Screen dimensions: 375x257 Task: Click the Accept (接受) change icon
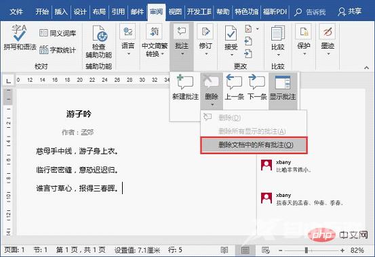pyautogui.click(x=231, y=33)
